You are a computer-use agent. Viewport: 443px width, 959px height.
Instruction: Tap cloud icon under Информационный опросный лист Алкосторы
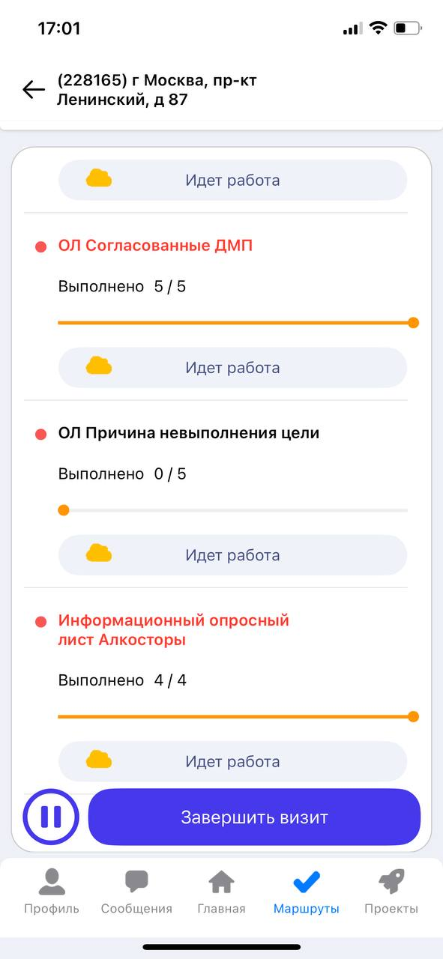[98, 760]
